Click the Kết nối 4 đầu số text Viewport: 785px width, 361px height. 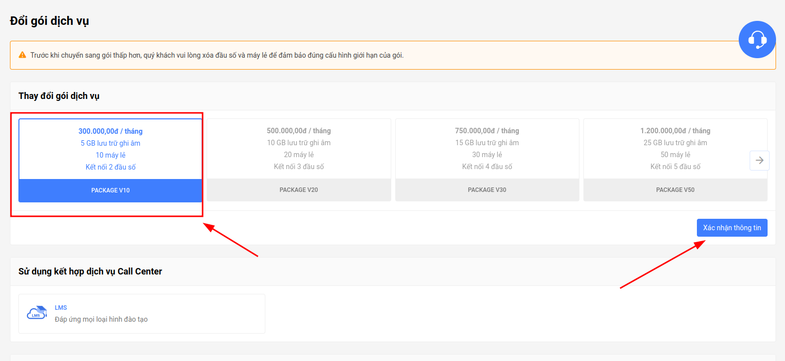coord(487,167)
